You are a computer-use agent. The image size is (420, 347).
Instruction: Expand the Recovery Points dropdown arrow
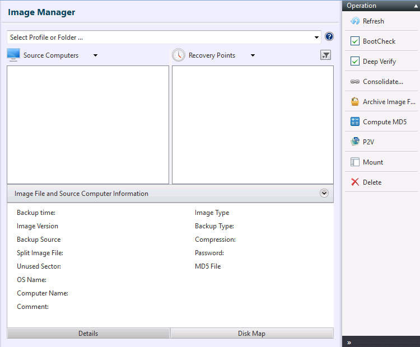[253, 55]
